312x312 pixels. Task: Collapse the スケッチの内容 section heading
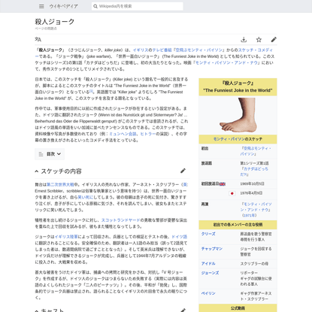pos(37,171)
